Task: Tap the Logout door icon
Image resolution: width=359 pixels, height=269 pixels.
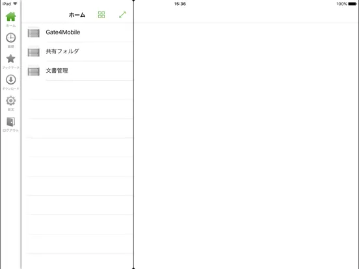Action: click(x=10, y=122)
